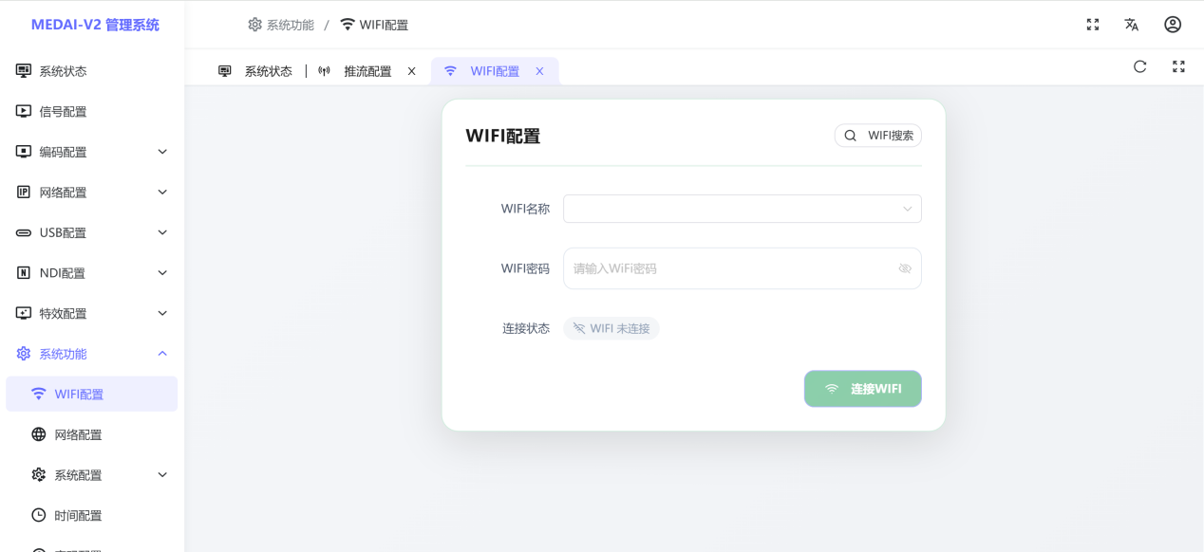1204x552 pixels.
Task: Expand the 网络配置 top-level menu chevron
Action: [162, 192]
